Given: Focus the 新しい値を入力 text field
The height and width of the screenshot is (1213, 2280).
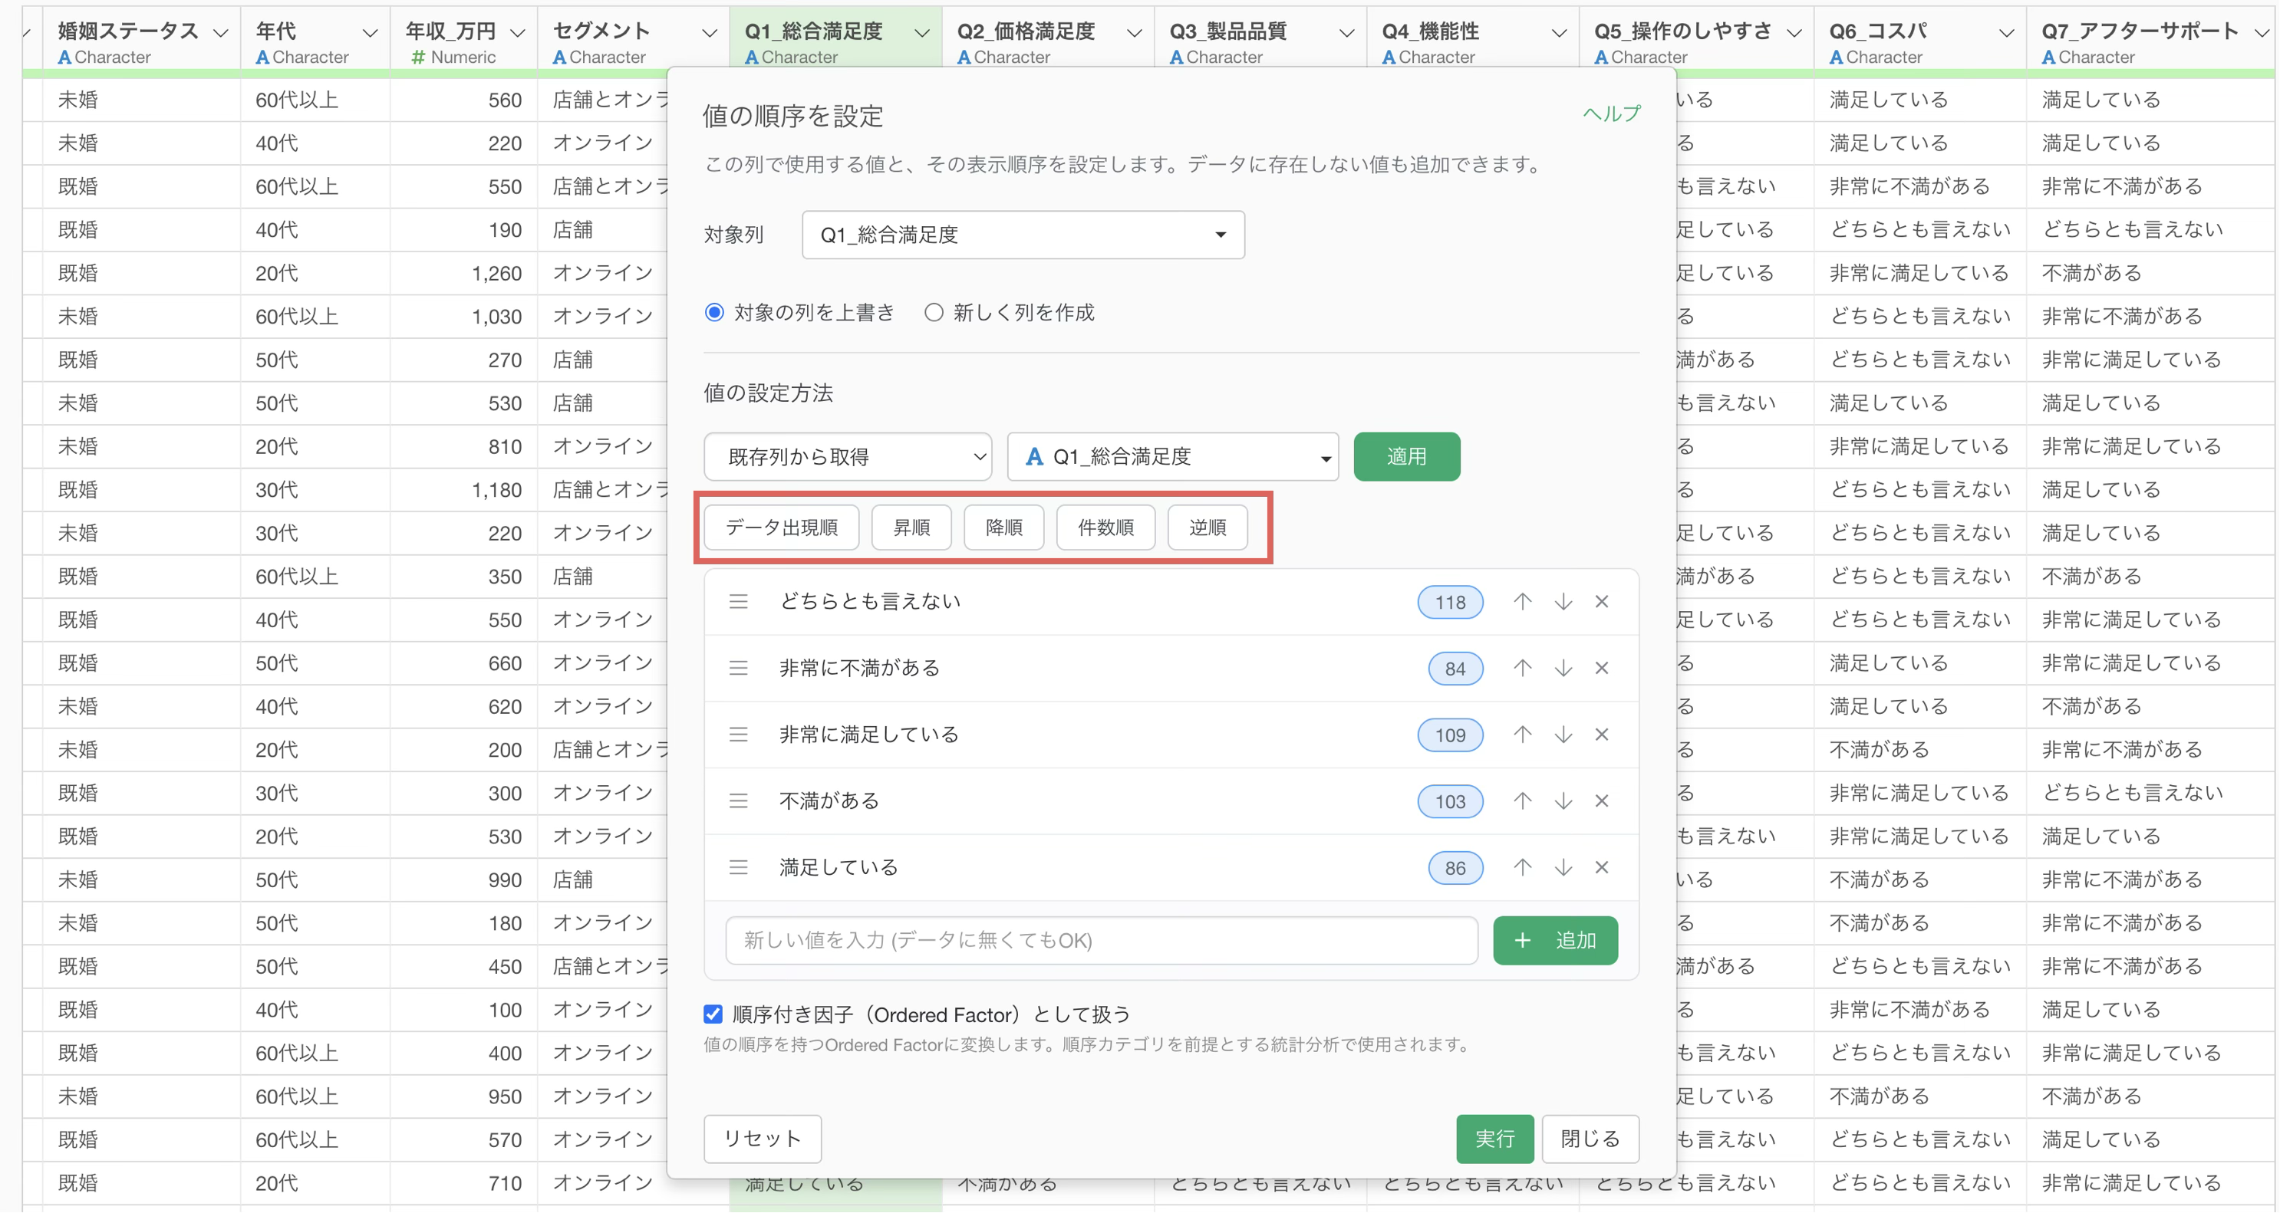Looking at the screenshot, I should 1101,939.
